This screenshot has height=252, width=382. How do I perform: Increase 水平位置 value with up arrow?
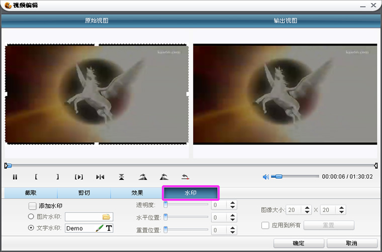[x=233, y=215]
